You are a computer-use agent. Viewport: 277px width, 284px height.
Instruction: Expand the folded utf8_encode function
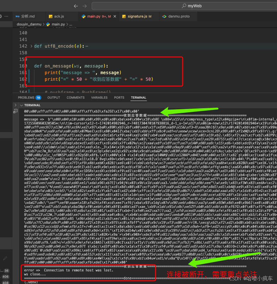coord(31,46)
